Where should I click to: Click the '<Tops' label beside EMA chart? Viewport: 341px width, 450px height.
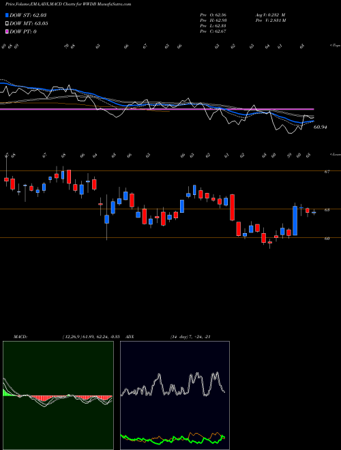(335, 46)
